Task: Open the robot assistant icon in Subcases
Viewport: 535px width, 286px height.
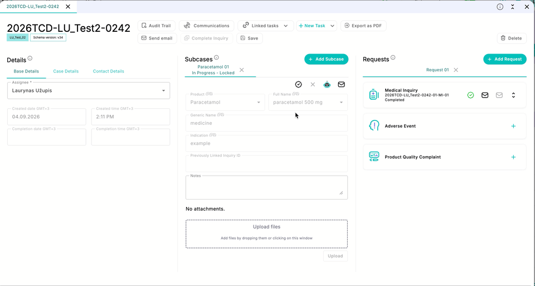Action: tap(327, 84)
